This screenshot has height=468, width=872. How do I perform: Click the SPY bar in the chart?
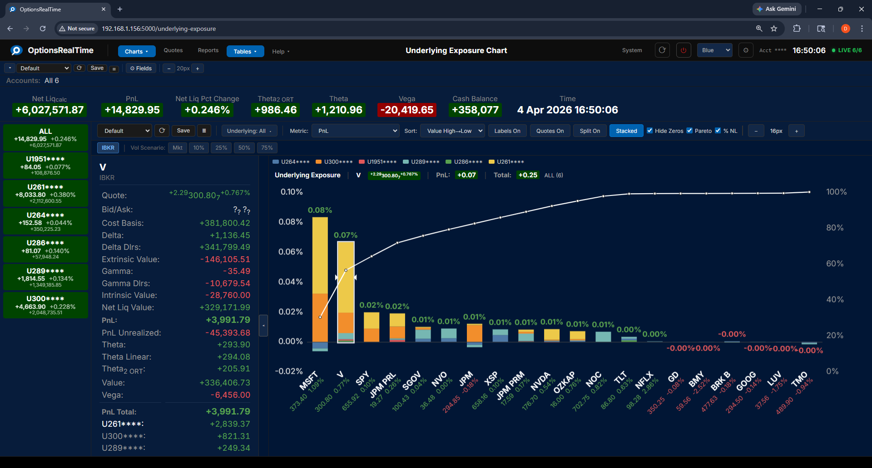click(x=372, y=327)
